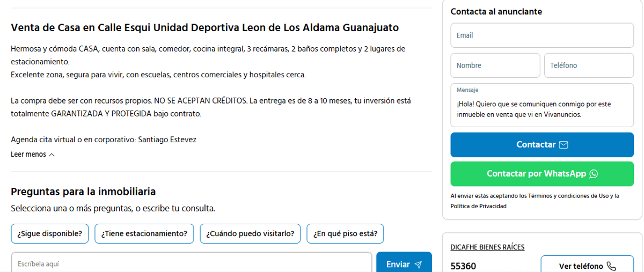Toggle the ¿Cuándo puedo visitarlo? question
This screenshot has height=272, width=644.
[250, 233]
